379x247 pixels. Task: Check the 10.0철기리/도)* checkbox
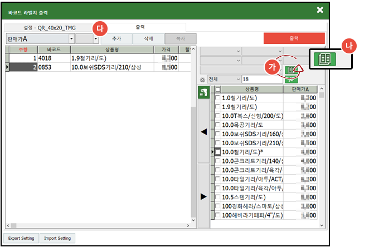tap(217, 152)
